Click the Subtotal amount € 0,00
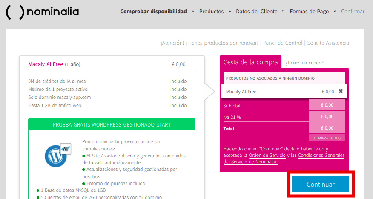Screen dimensions: 373x199 tap(327, 105)
